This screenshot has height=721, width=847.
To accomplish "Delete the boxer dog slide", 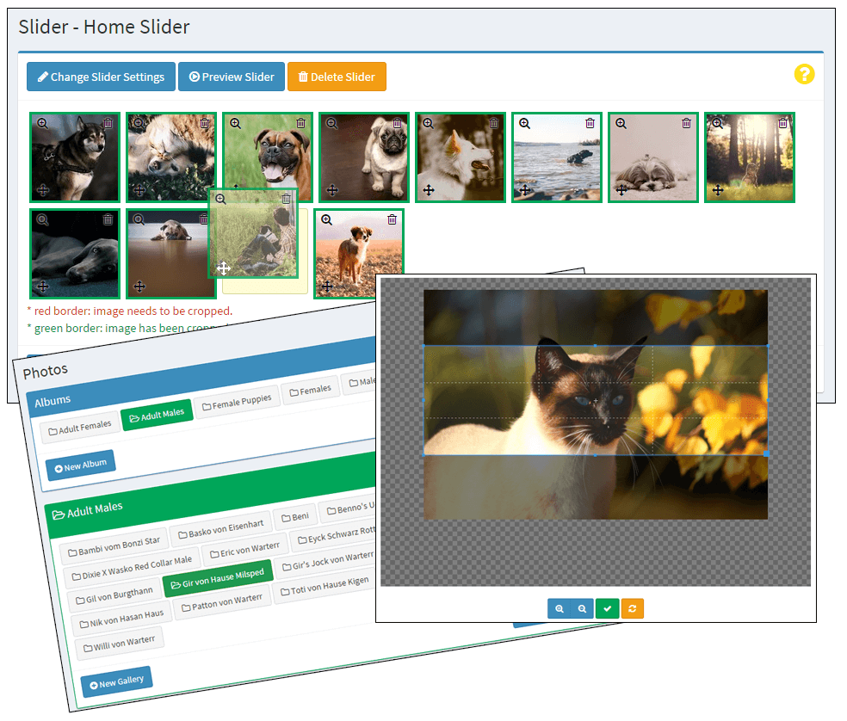I will pyautogui.click(x=301, y=123).
